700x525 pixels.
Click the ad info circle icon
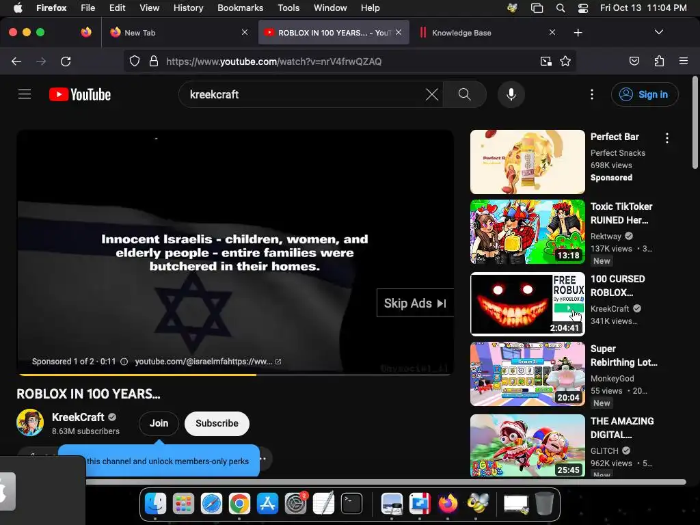point(124,362)
